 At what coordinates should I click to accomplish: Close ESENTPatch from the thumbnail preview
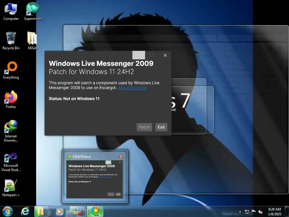coord(121,157)
